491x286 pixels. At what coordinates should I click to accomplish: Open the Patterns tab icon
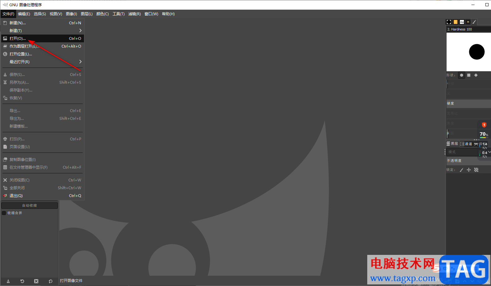click(x=456, y=22)
